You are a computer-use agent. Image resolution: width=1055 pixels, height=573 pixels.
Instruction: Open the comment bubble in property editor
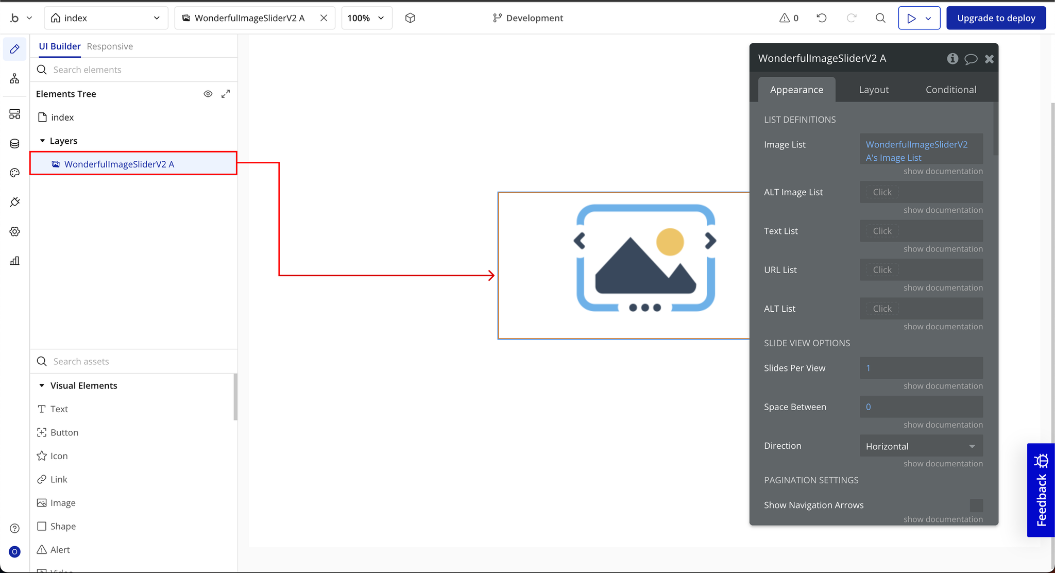click(x=971, y=59)
